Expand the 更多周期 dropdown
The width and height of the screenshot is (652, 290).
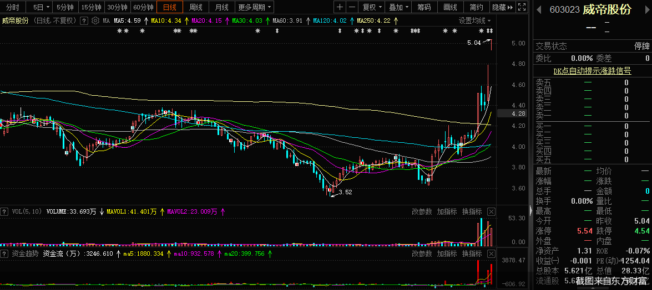(255, 7)
